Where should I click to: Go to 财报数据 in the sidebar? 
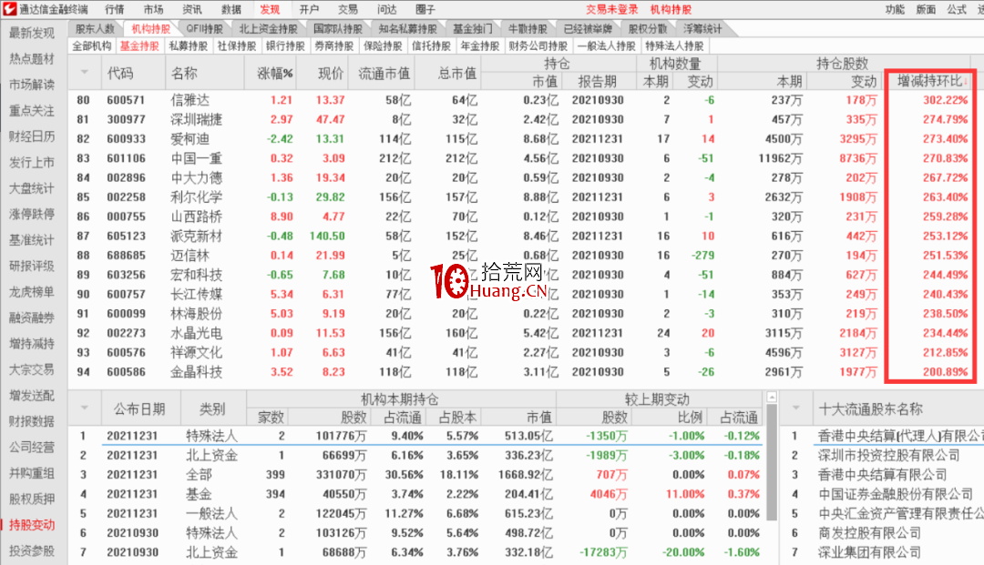tap(32, 421)
